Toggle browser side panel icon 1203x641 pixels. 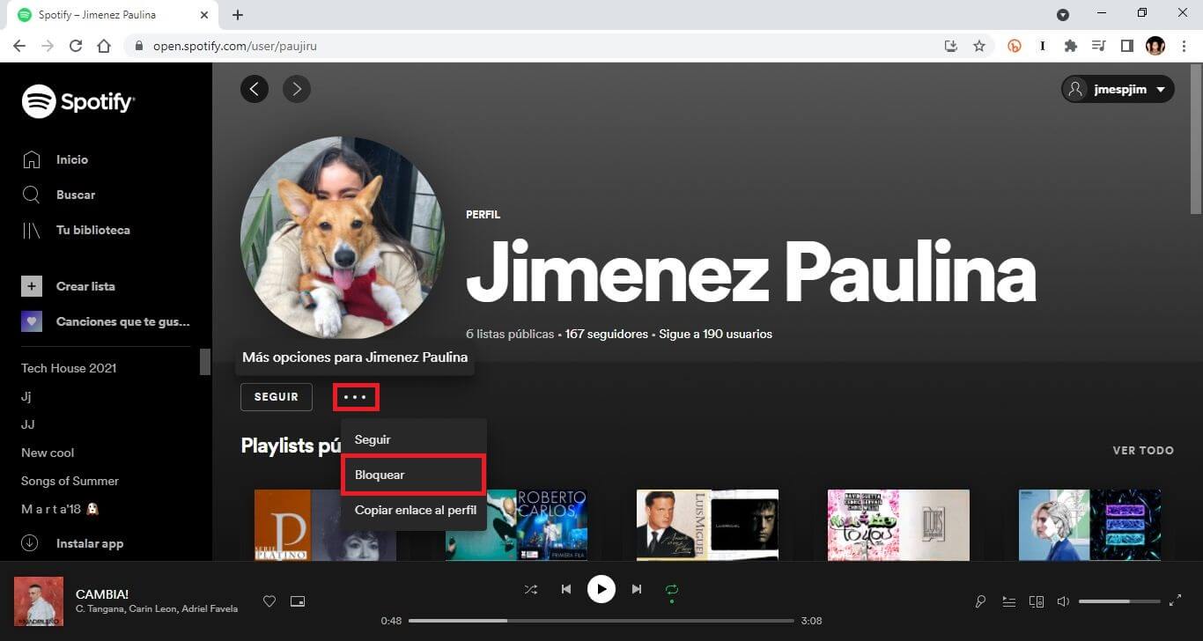tap(1126, 46)
